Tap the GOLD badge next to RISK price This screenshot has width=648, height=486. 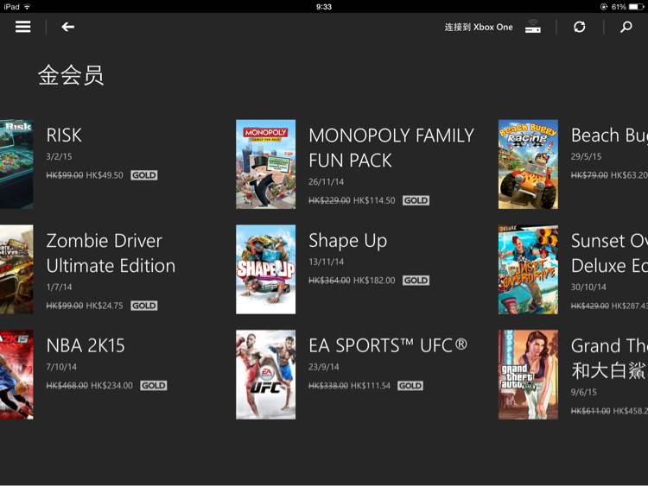144,175
